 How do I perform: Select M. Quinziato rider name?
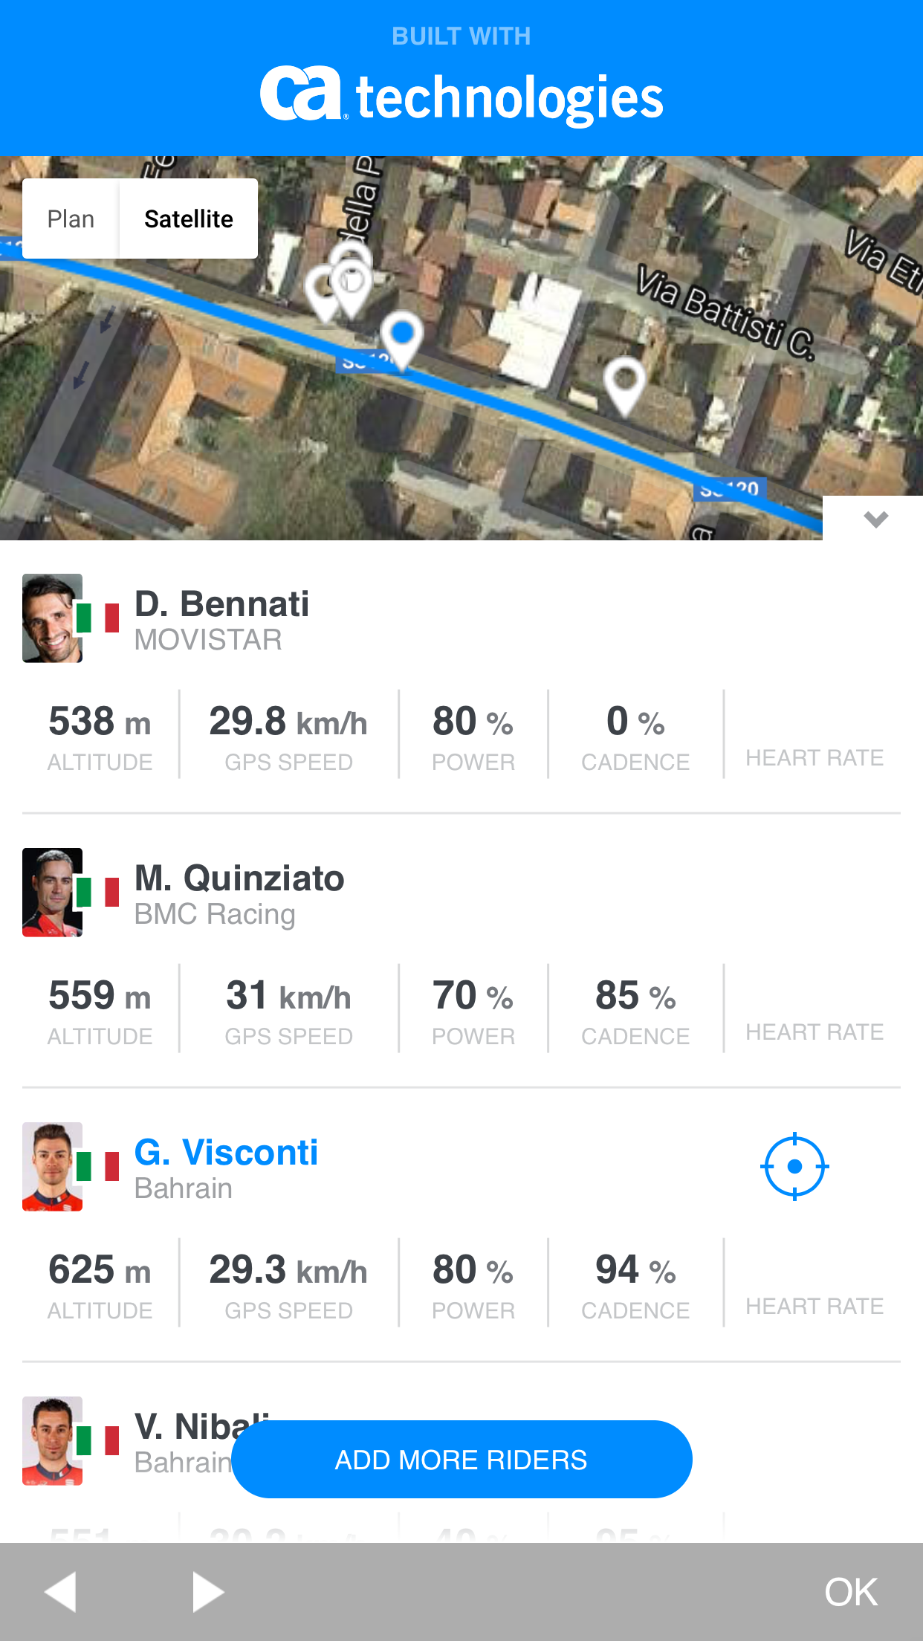point(239,878)
